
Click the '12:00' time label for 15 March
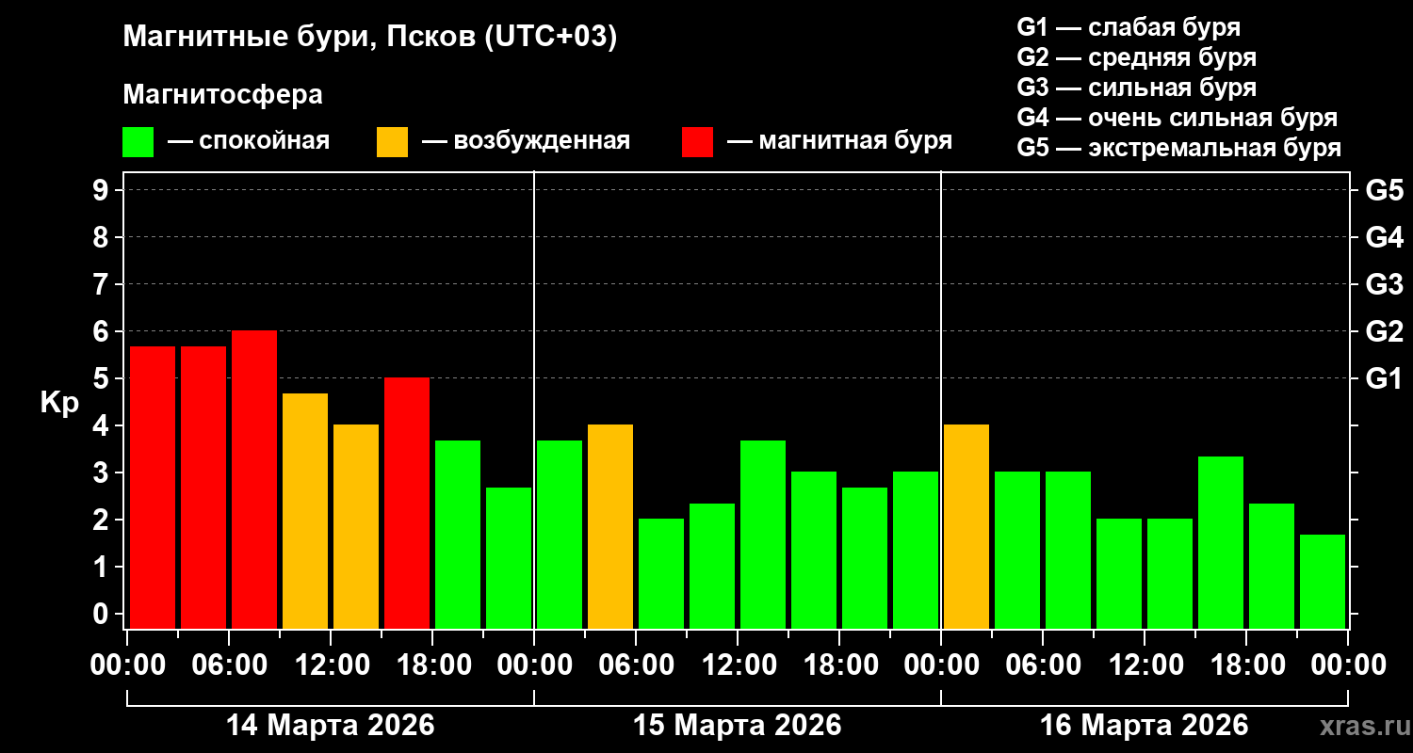(738, 665)
